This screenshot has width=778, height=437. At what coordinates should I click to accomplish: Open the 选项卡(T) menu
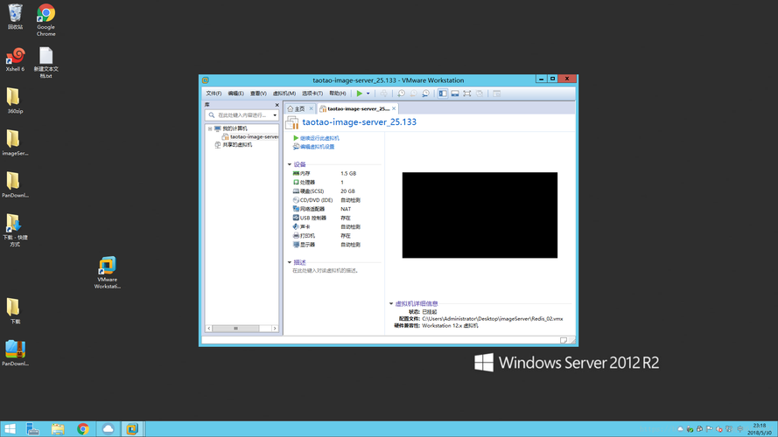point(312,94)
